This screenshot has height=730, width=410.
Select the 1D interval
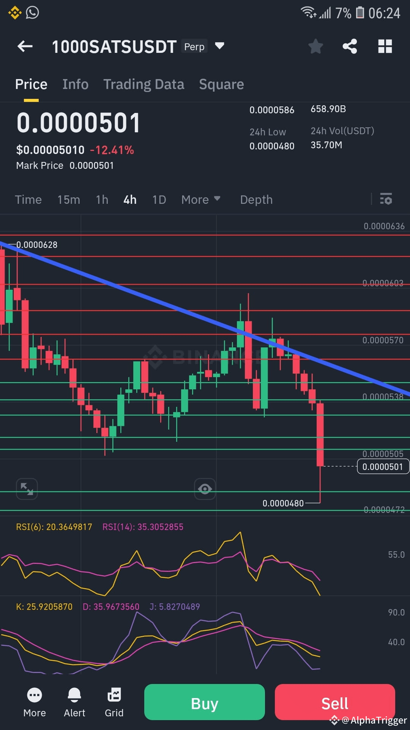159,200
